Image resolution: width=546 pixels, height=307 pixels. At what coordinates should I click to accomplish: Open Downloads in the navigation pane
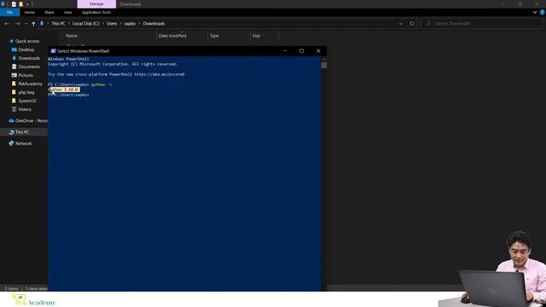29,58
